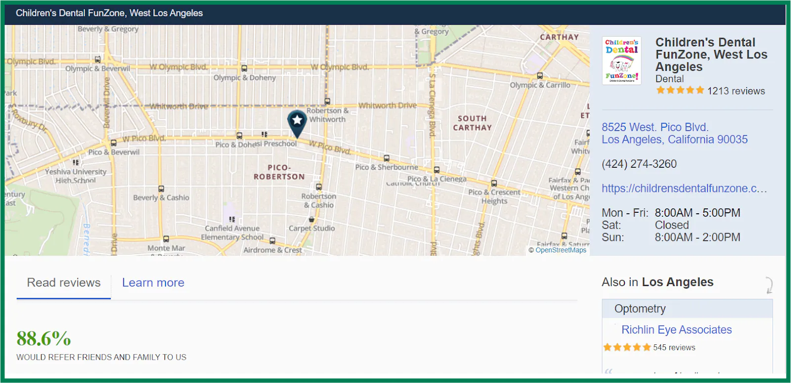The height and width of the screenshot is (383, 791).
Task: Click the Sat: Closed hours row
Action: 645,225
